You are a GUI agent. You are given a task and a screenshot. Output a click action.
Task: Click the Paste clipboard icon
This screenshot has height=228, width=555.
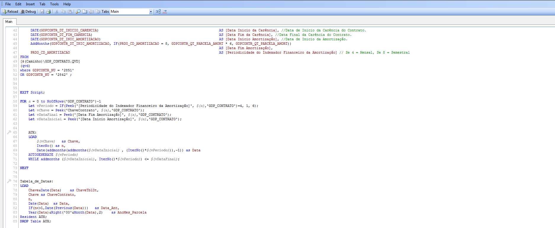point(70,12)
